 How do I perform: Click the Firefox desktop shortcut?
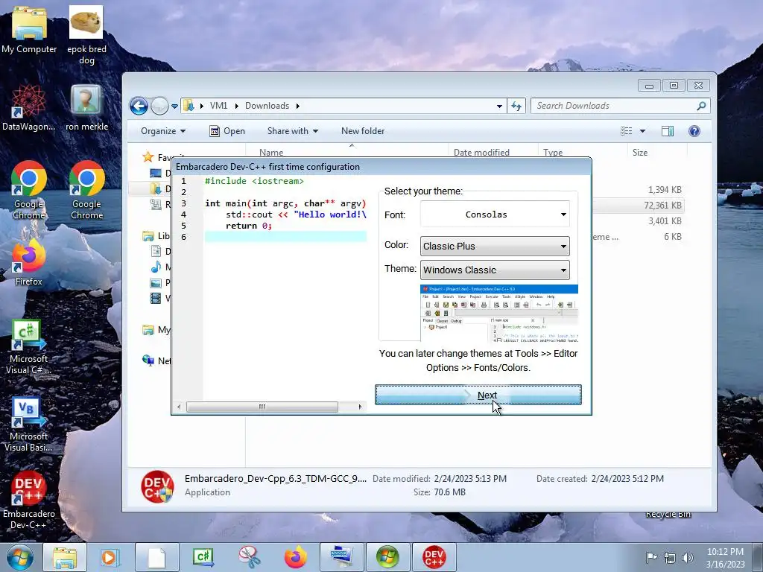(29, 263)
